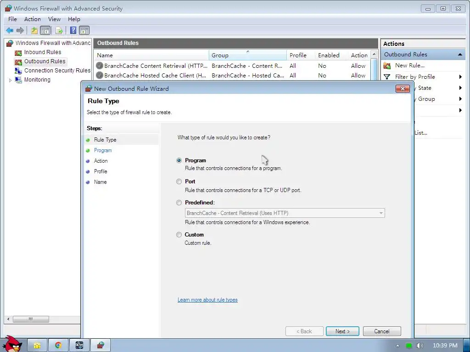
Task: Expand the Monitoring tree node
Action: tap(10, 80)
